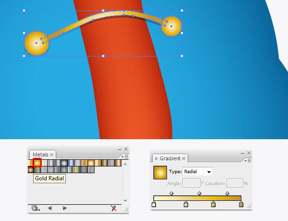Pick the gold-and-blue striped swatch in second row
The height and width of the screenshot is (221, 288).
tap(77, 169)
